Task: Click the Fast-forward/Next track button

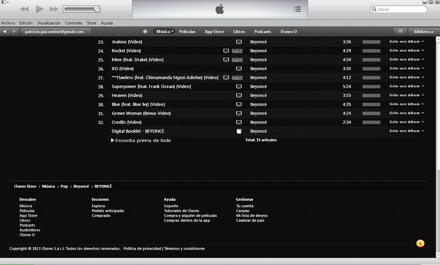Action: tap(54, 9)
